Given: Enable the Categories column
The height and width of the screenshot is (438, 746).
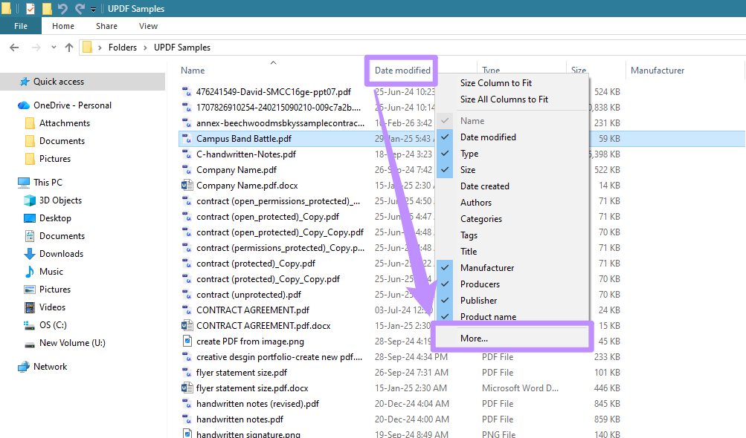Looking at the screenshot, I should click(481, 219).
